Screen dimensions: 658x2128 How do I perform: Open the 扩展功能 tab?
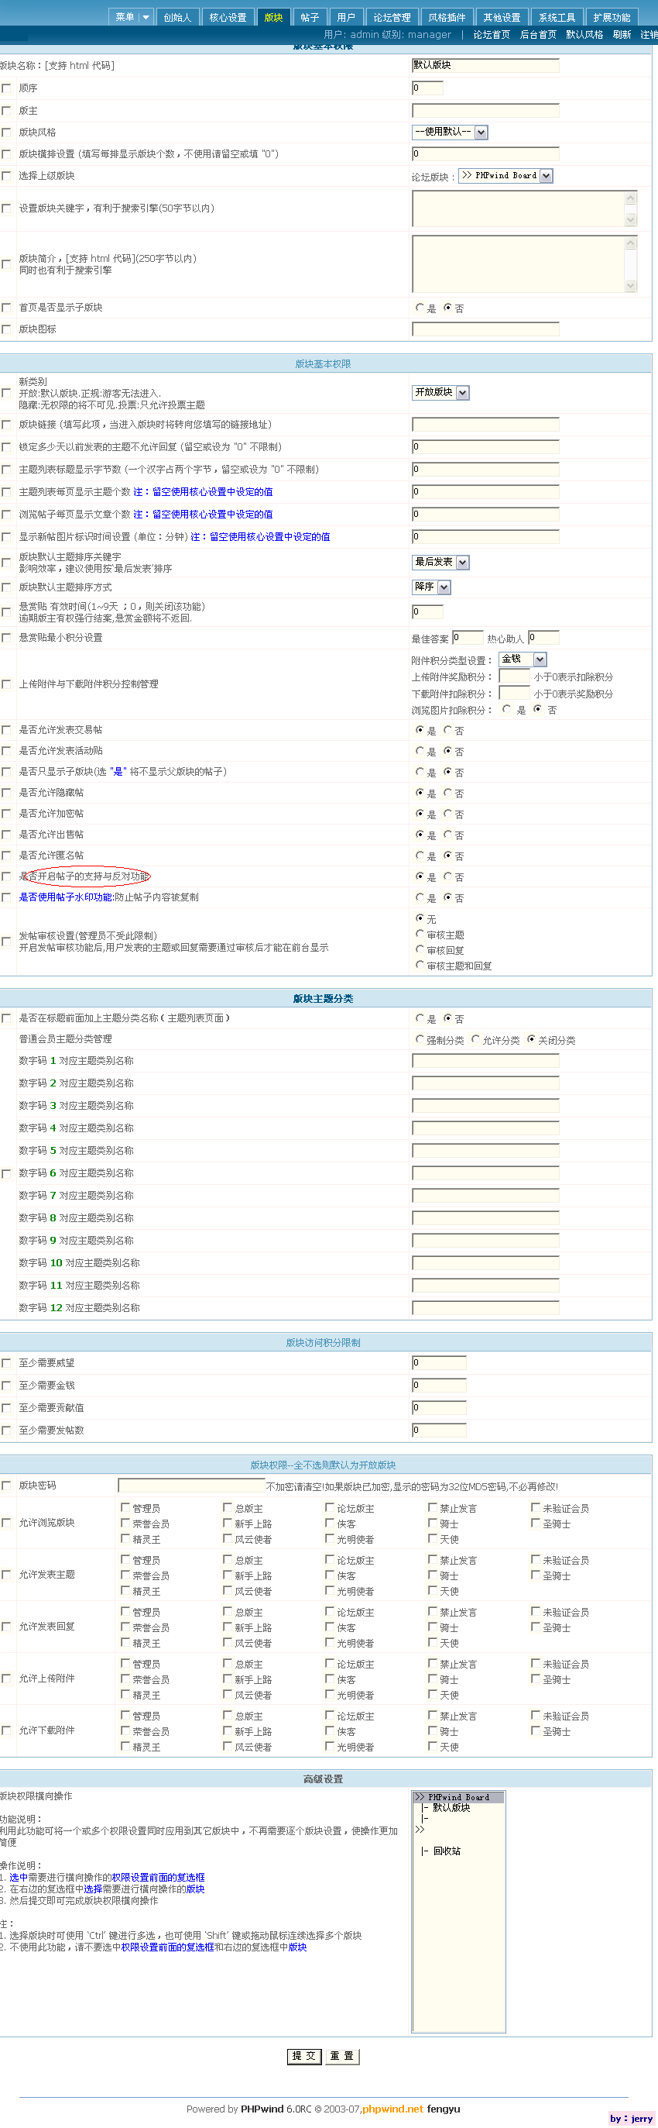pyautogui.click(x=612, y=17)
